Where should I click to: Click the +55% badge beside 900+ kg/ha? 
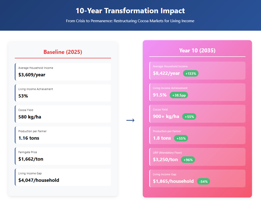click(x=189, y=117)
